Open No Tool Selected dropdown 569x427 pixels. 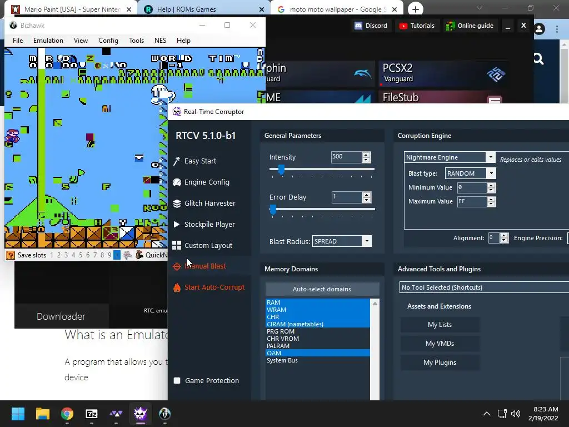[x=484, y=287]
